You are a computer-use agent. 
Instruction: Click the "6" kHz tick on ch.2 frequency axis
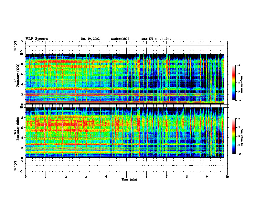click(x=22, y=128)
